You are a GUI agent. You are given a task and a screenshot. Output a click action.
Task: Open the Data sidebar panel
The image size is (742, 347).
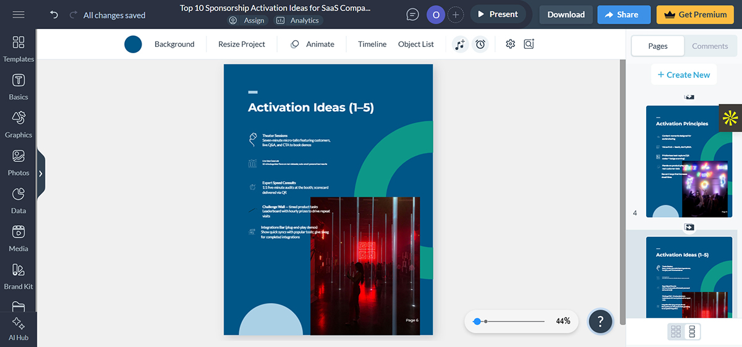[19, 200]
